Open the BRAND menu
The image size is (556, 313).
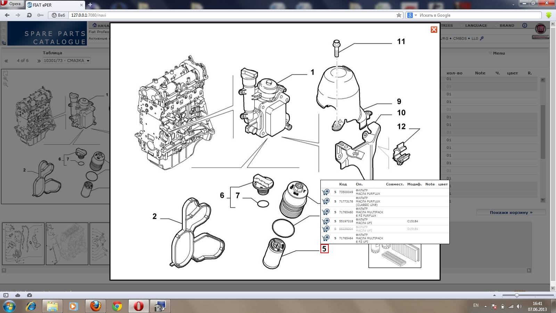coord(507,26)
